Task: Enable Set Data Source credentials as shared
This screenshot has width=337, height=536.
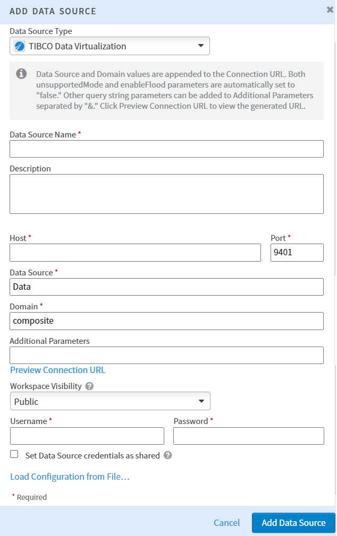Action: point(13,454)
